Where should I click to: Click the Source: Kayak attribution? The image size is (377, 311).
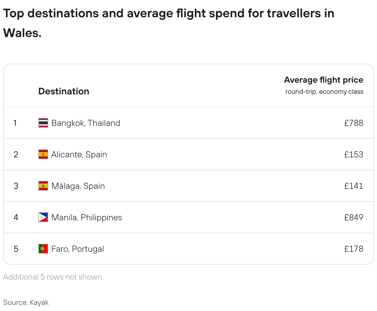26,302
